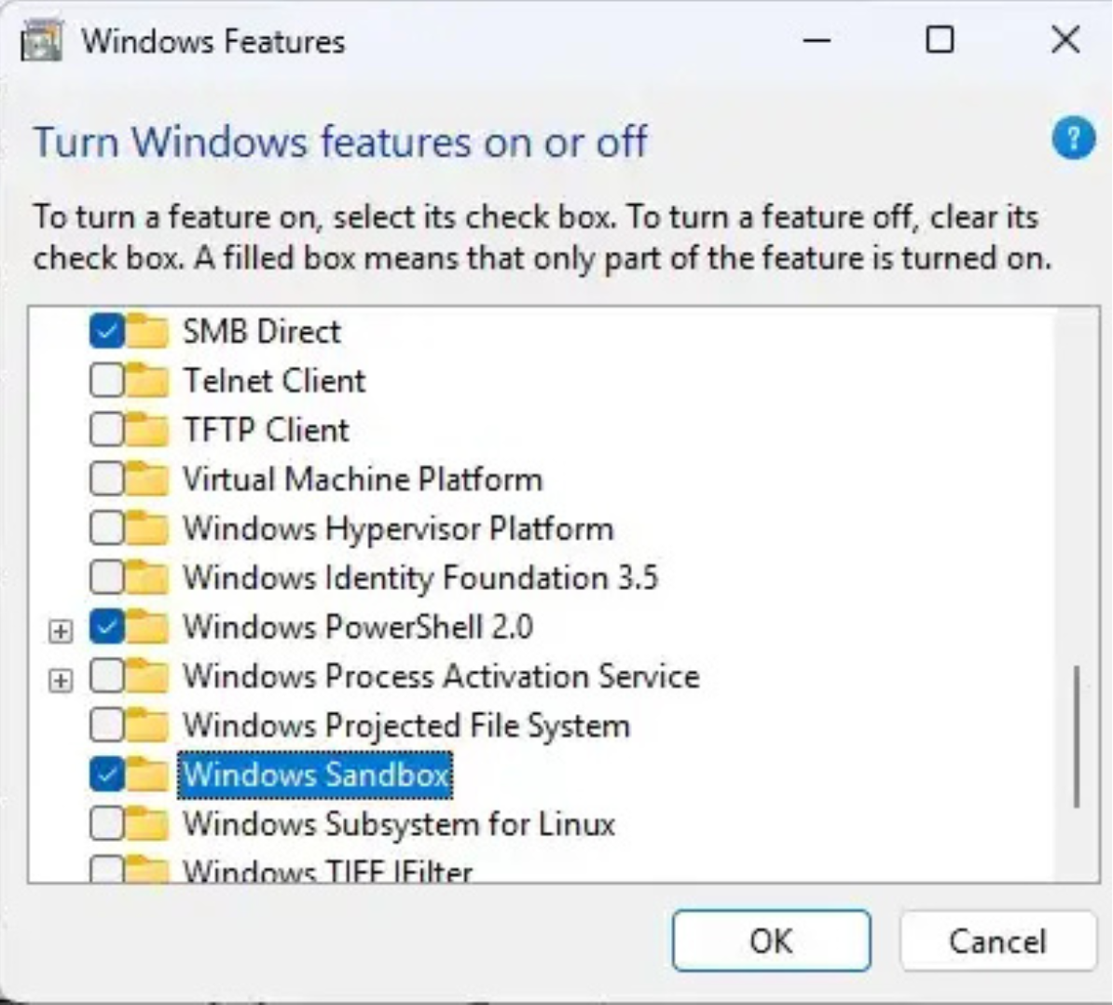The width and height of the screenshot is (1113, 1005).
Task: Check the Windows Hypervisor Platform box
Action: [x=105, y=529]
